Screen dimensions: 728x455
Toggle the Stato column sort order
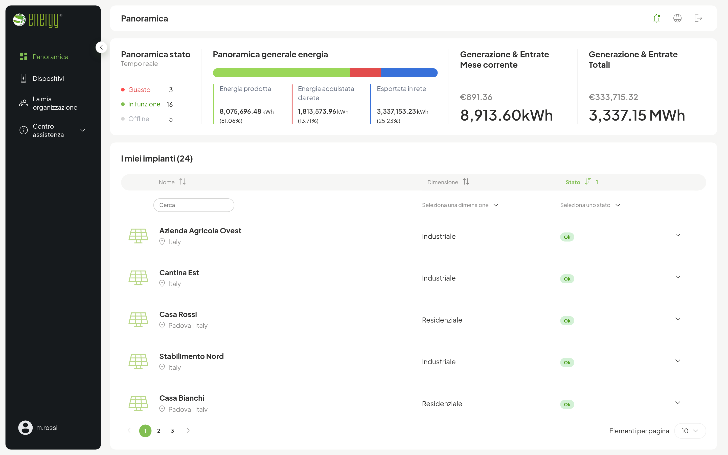[587, 182]
